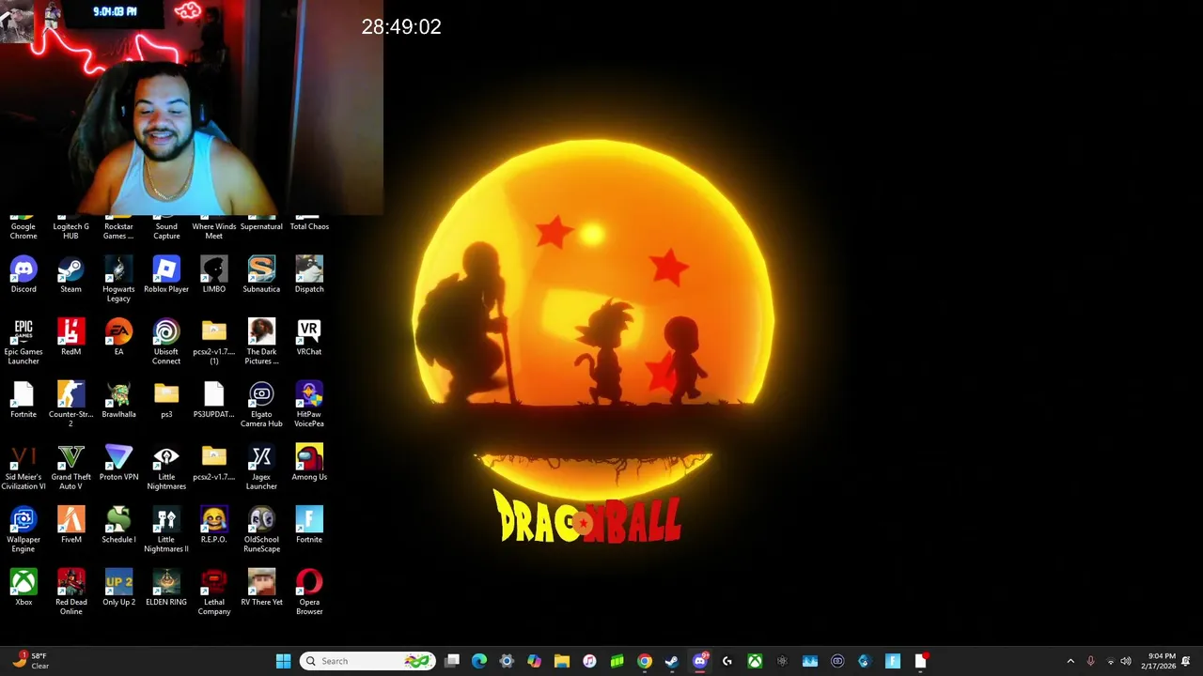
Task: Open the Wallpaper Engine desktop shortcut
Action: 23,530
